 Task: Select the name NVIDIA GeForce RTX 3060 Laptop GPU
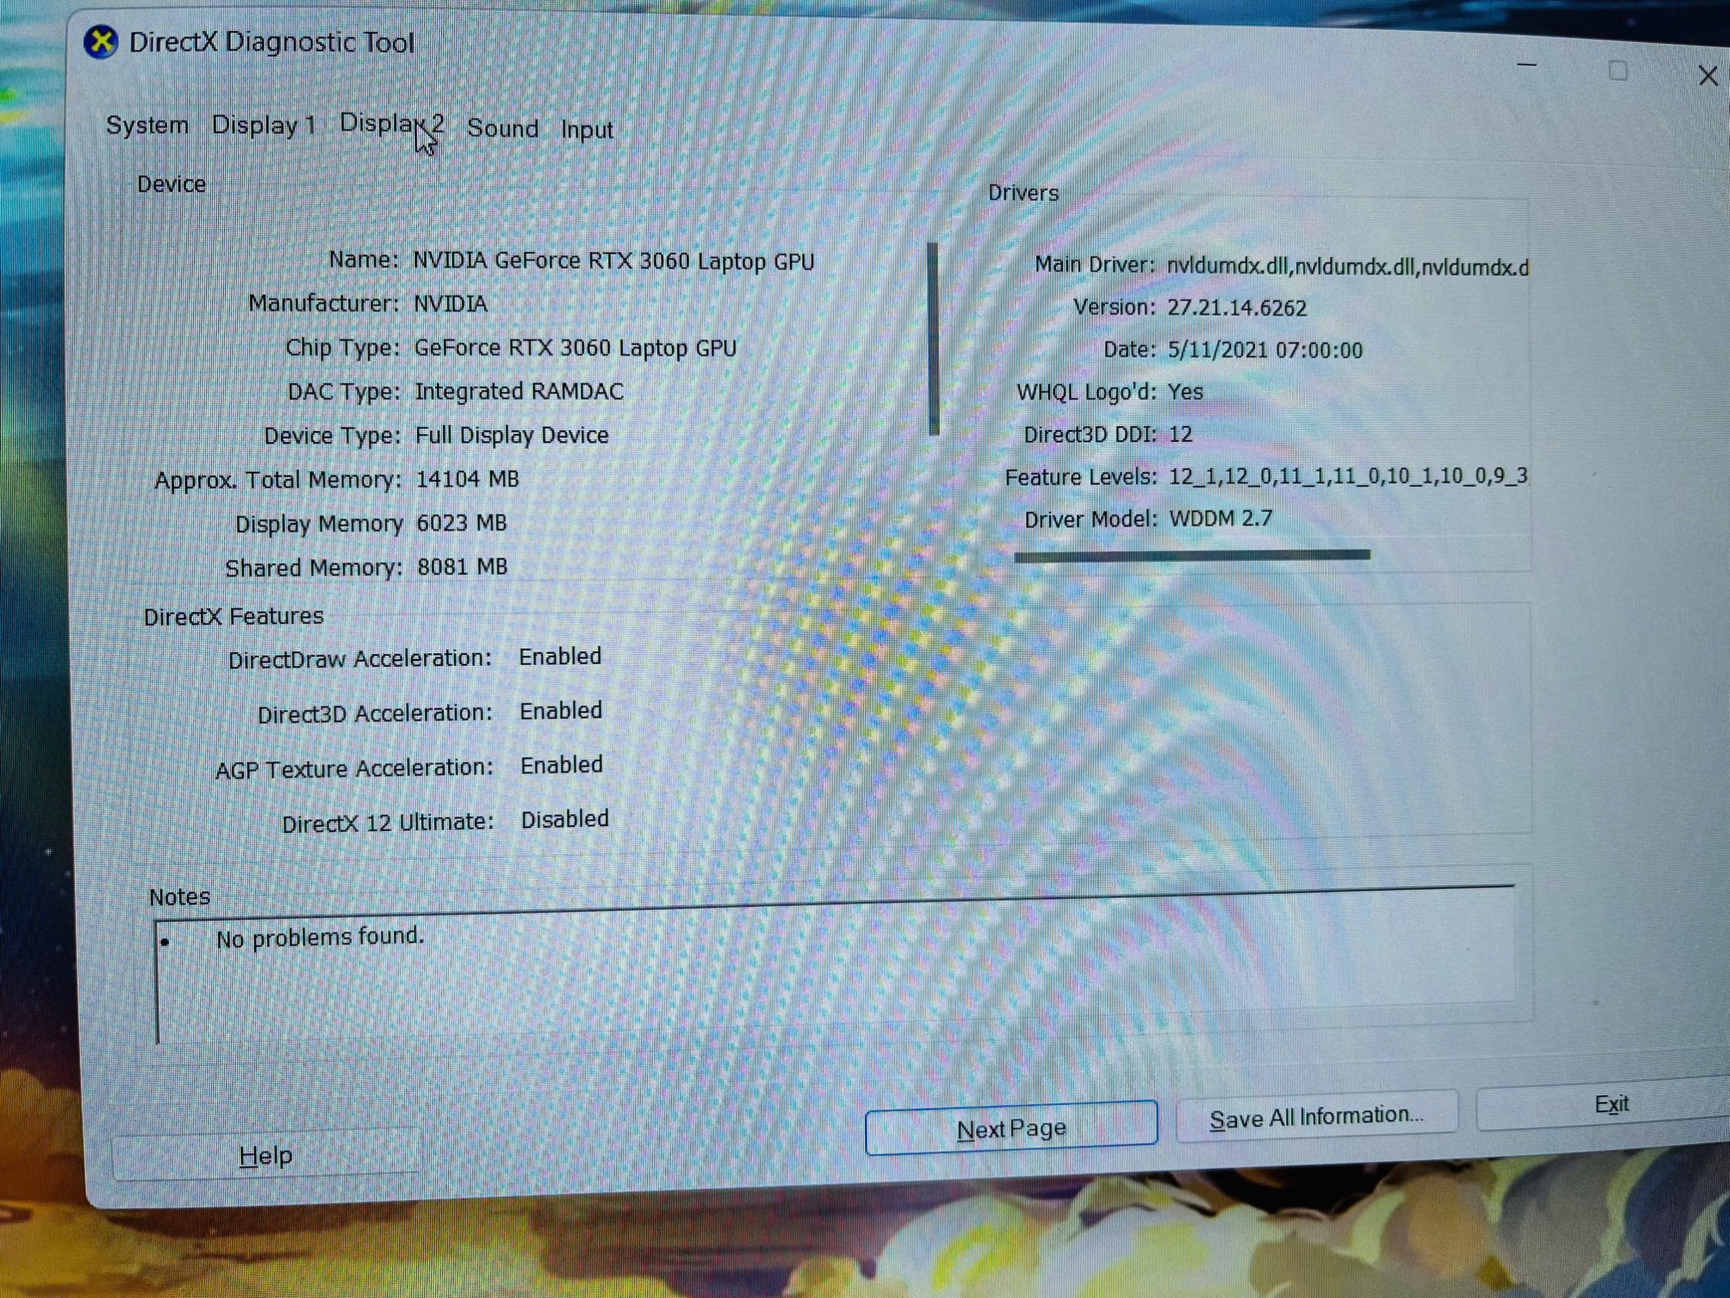(614, 260)
